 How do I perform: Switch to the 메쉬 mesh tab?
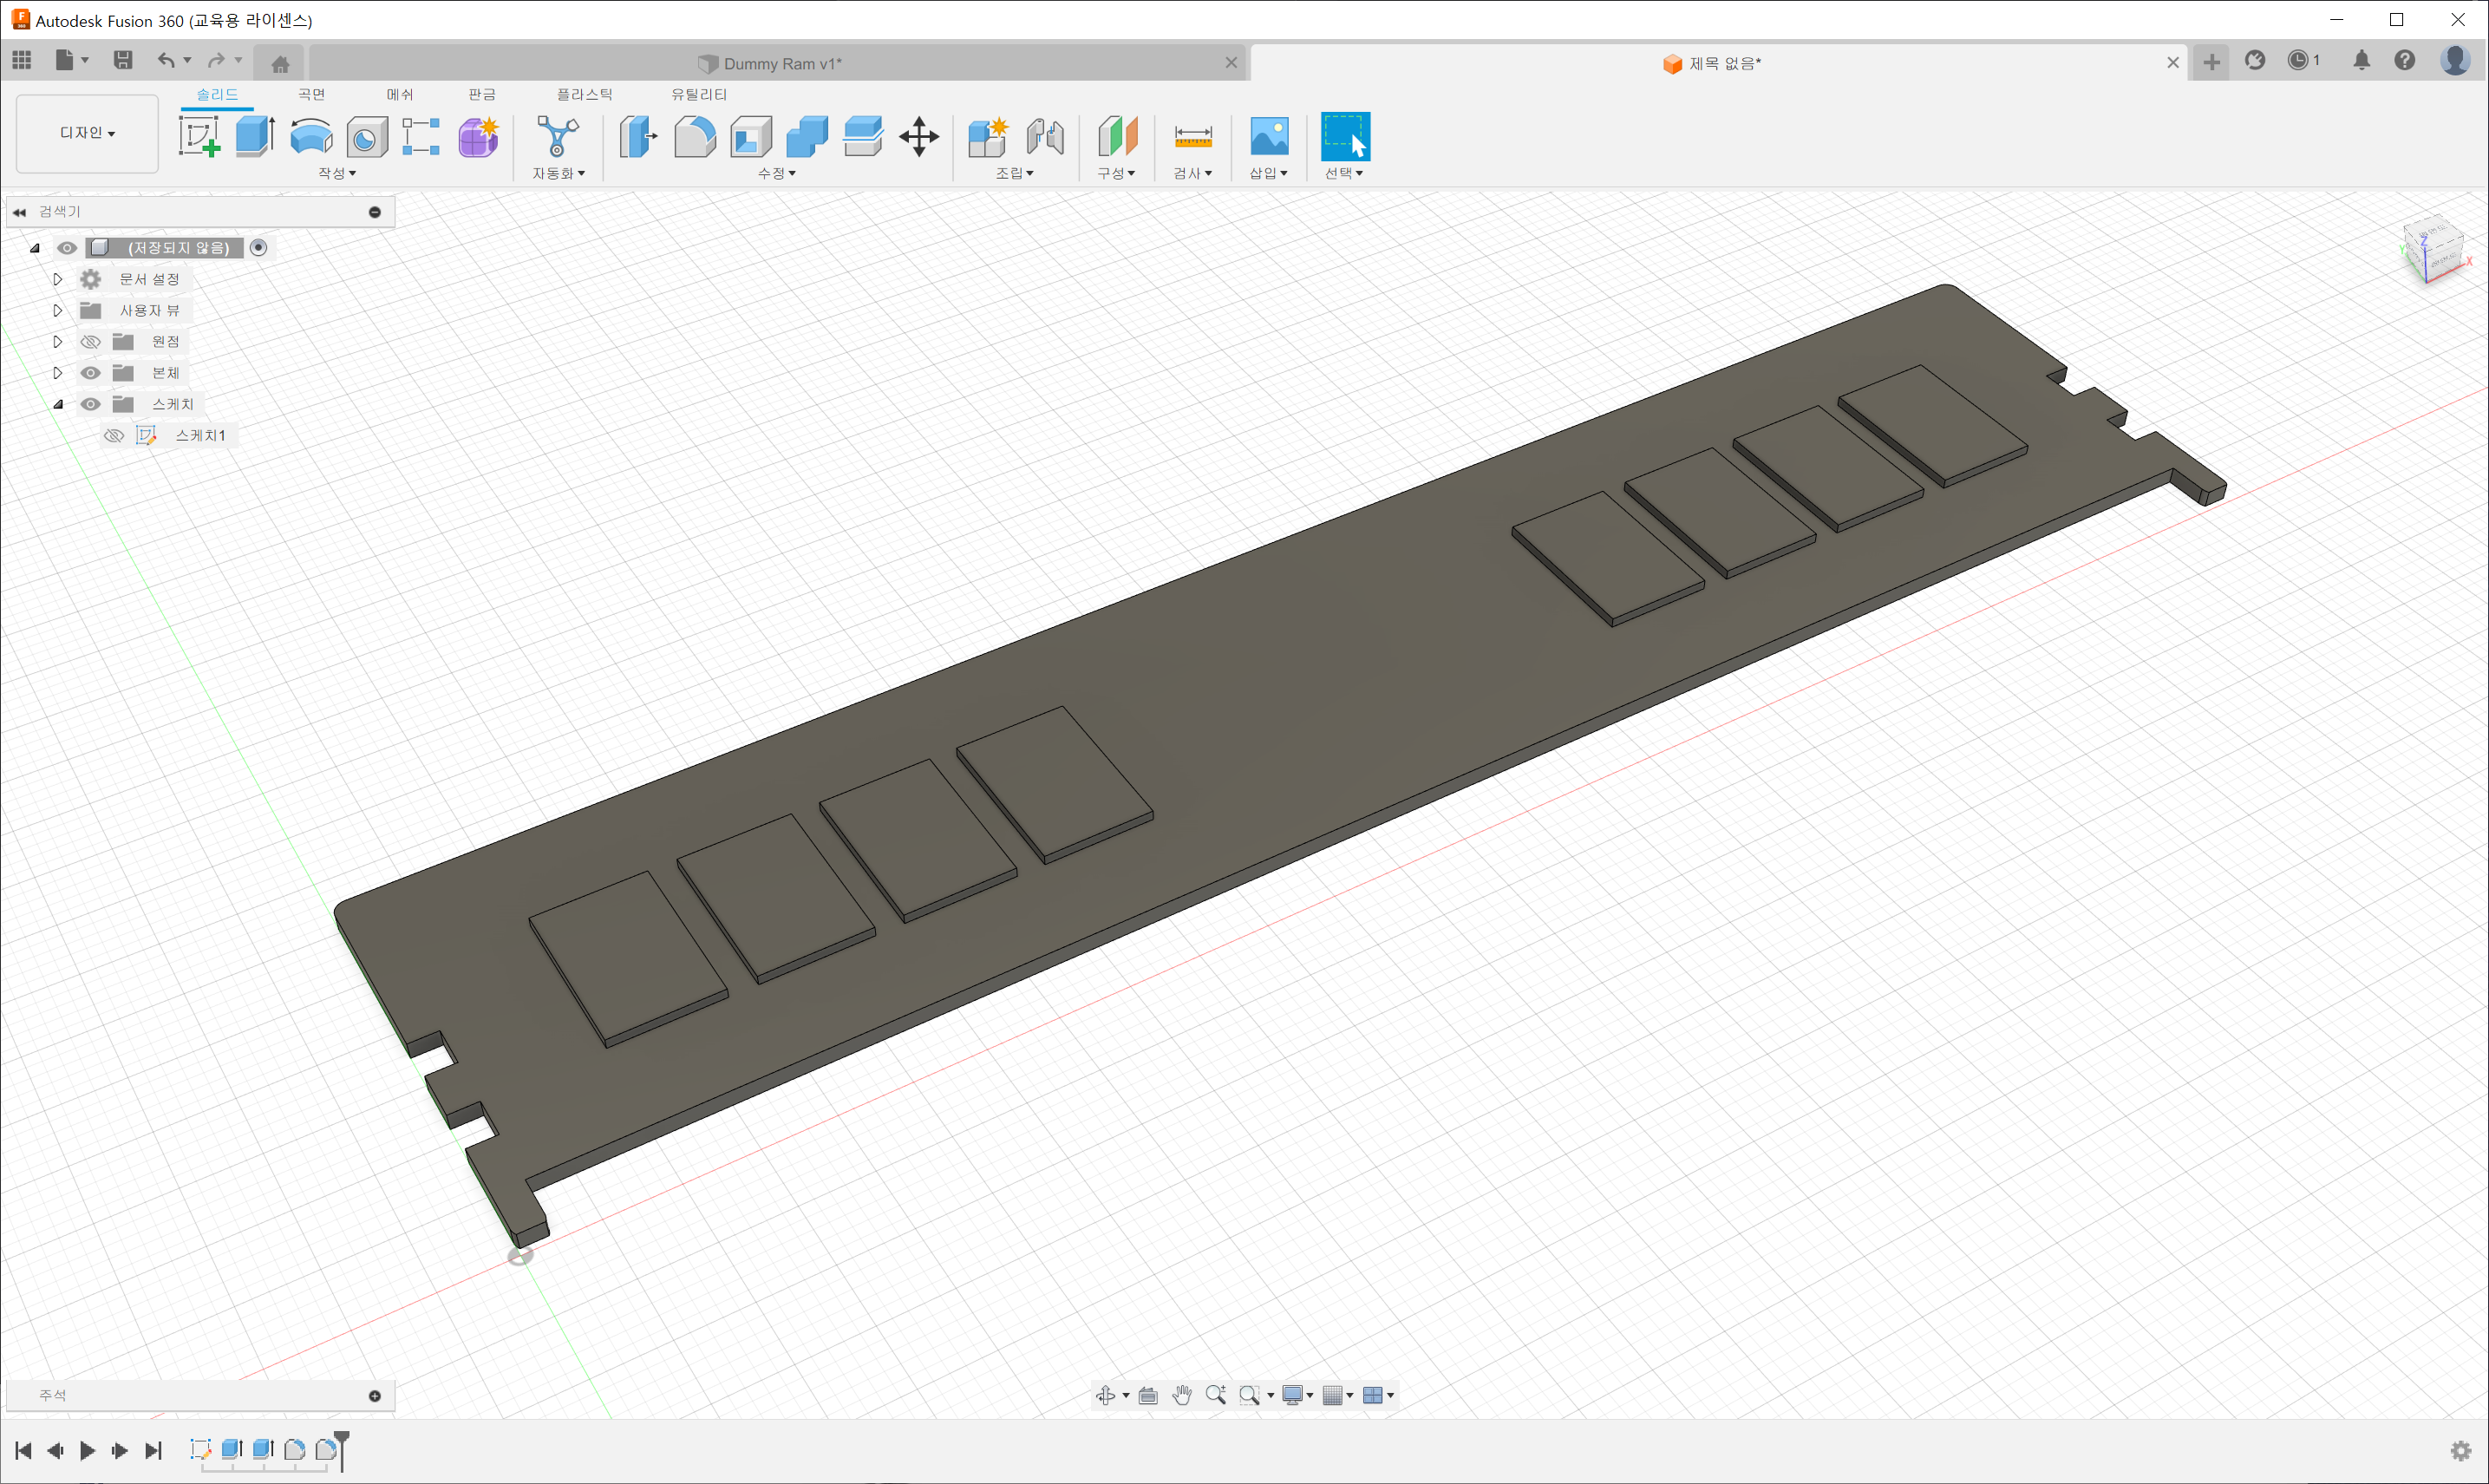(x=400, y=94)
